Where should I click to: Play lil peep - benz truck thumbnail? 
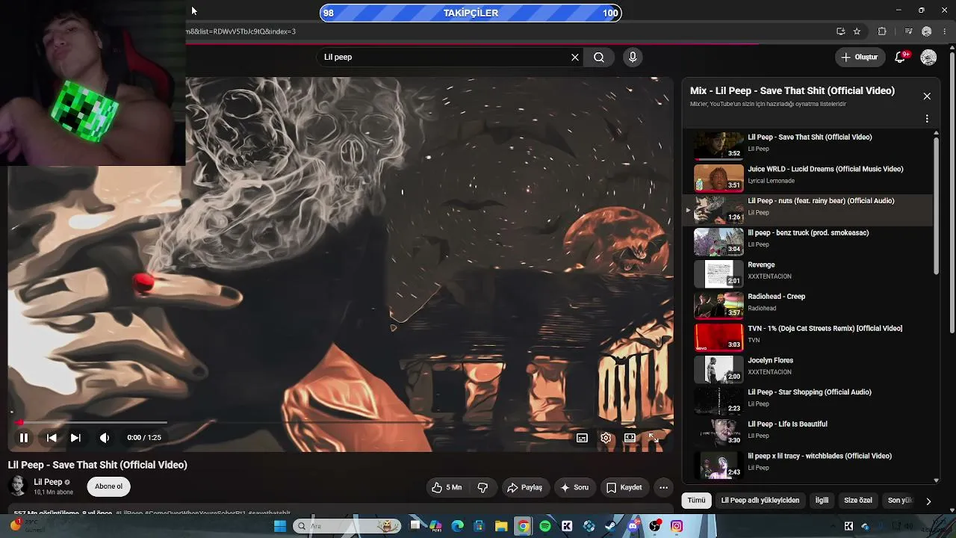tap(718, 241)
